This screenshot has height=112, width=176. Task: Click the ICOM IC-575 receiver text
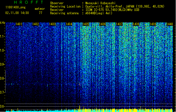[x=112, y=10]
